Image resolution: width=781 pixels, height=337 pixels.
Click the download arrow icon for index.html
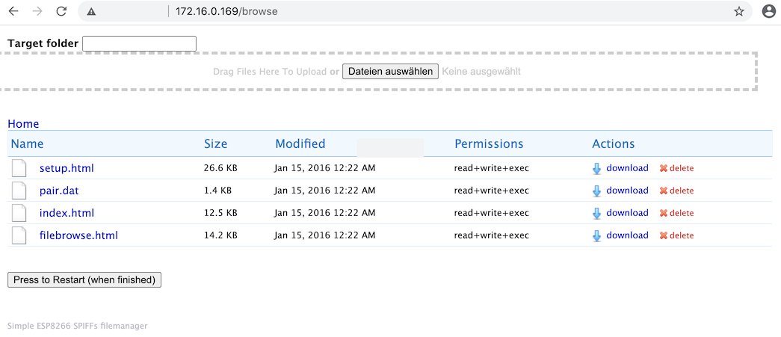click(x=596, y=214)
